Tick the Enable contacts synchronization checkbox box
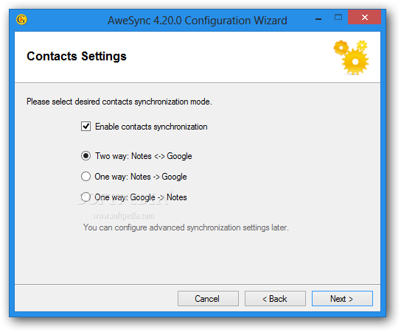Viewport: 401px width, 332px height. 86,126
